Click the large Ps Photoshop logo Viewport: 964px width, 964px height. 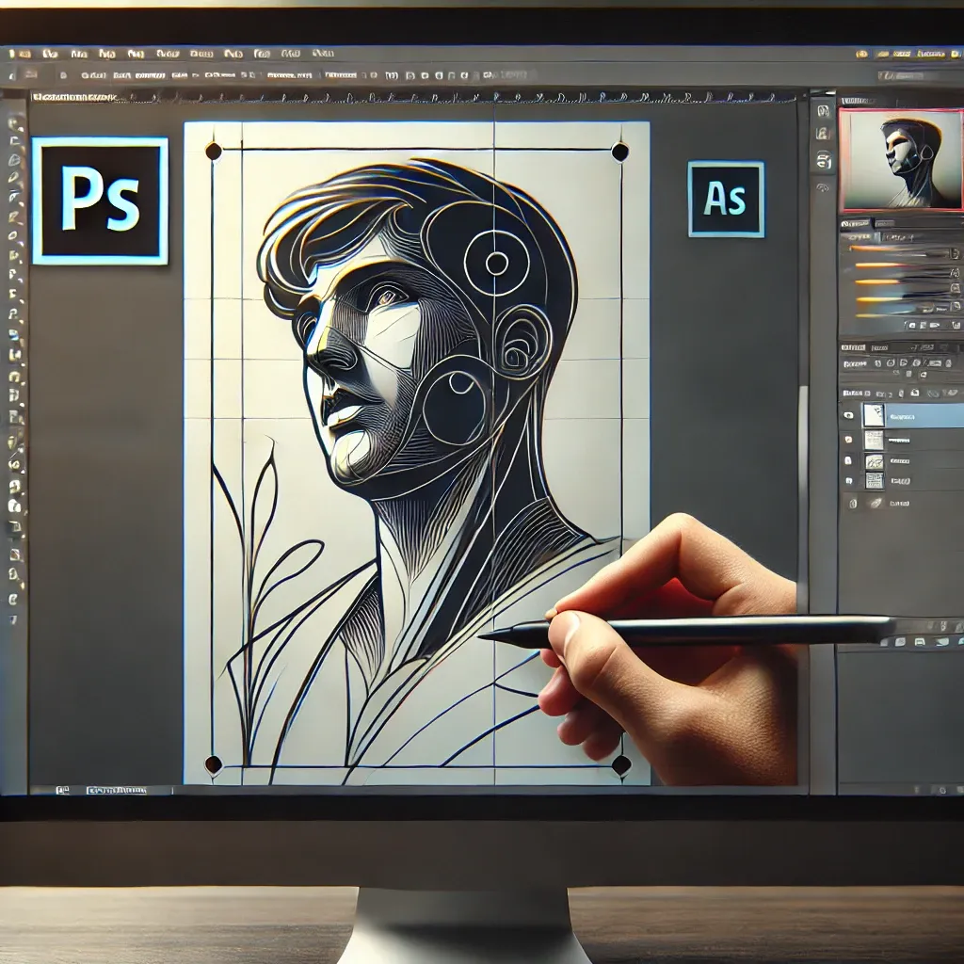point(100,201)
